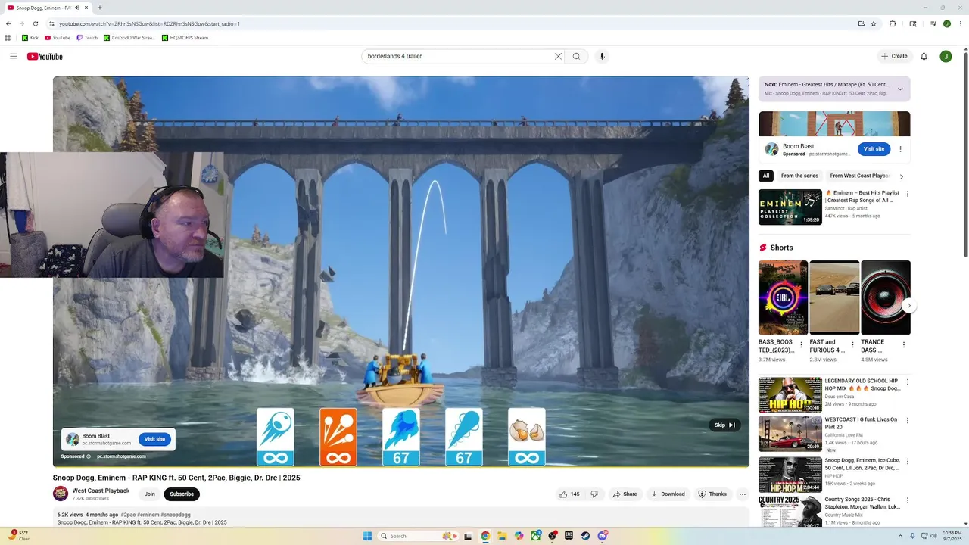Open the Boom Blast sidebar ad image

click(834, 123)
